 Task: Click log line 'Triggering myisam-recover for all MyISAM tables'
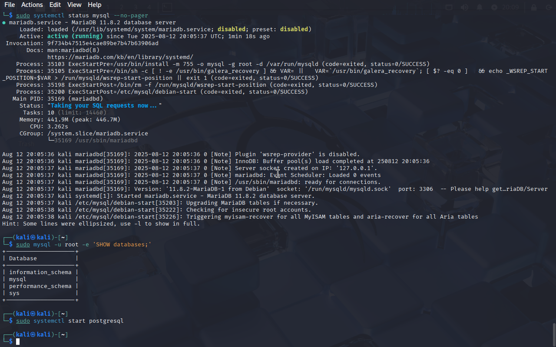(x=240, y=217)
